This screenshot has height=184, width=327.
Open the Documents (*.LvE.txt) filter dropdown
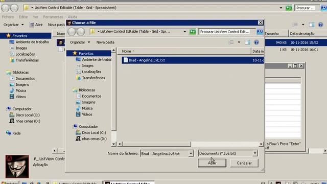point(255,153)
